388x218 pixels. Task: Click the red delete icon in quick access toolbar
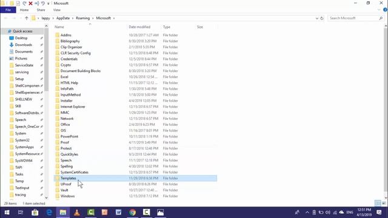point(30,3)
